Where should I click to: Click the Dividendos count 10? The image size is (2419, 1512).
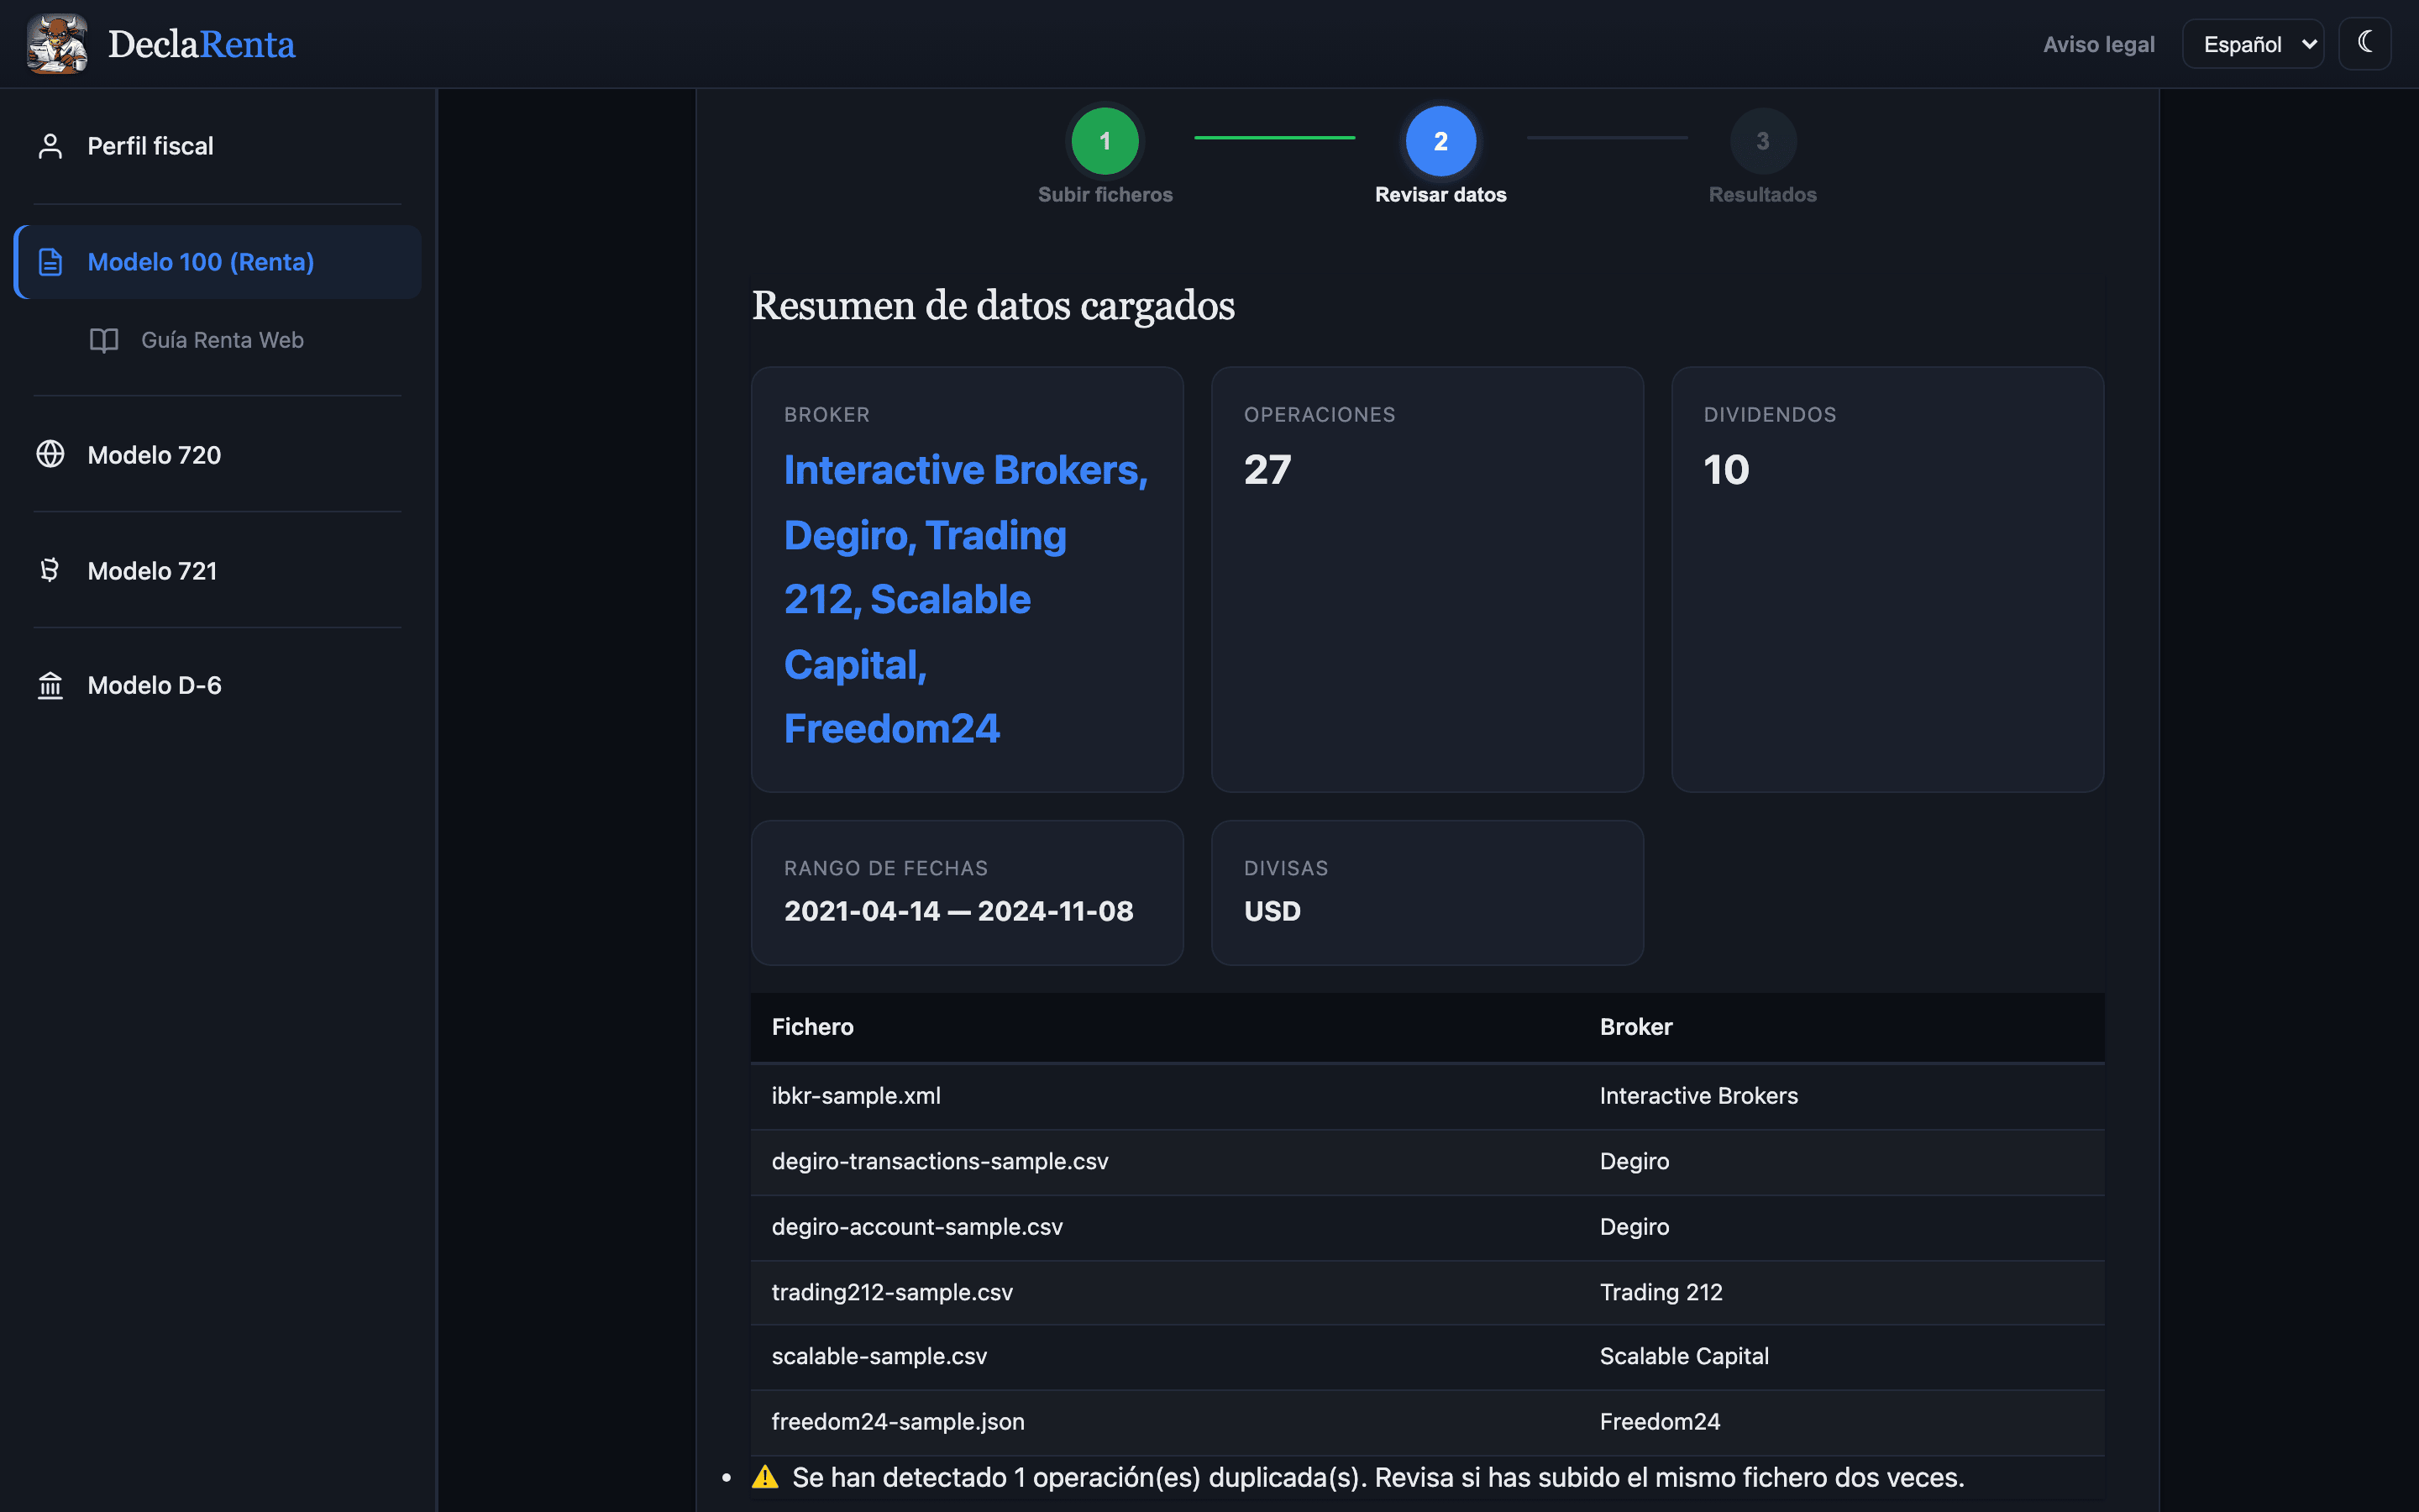click(x=1726, y=470)
